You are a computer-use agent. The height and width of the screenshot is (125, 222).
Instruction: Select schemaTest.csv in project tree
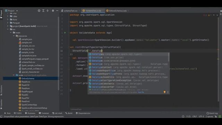[28, 62]
